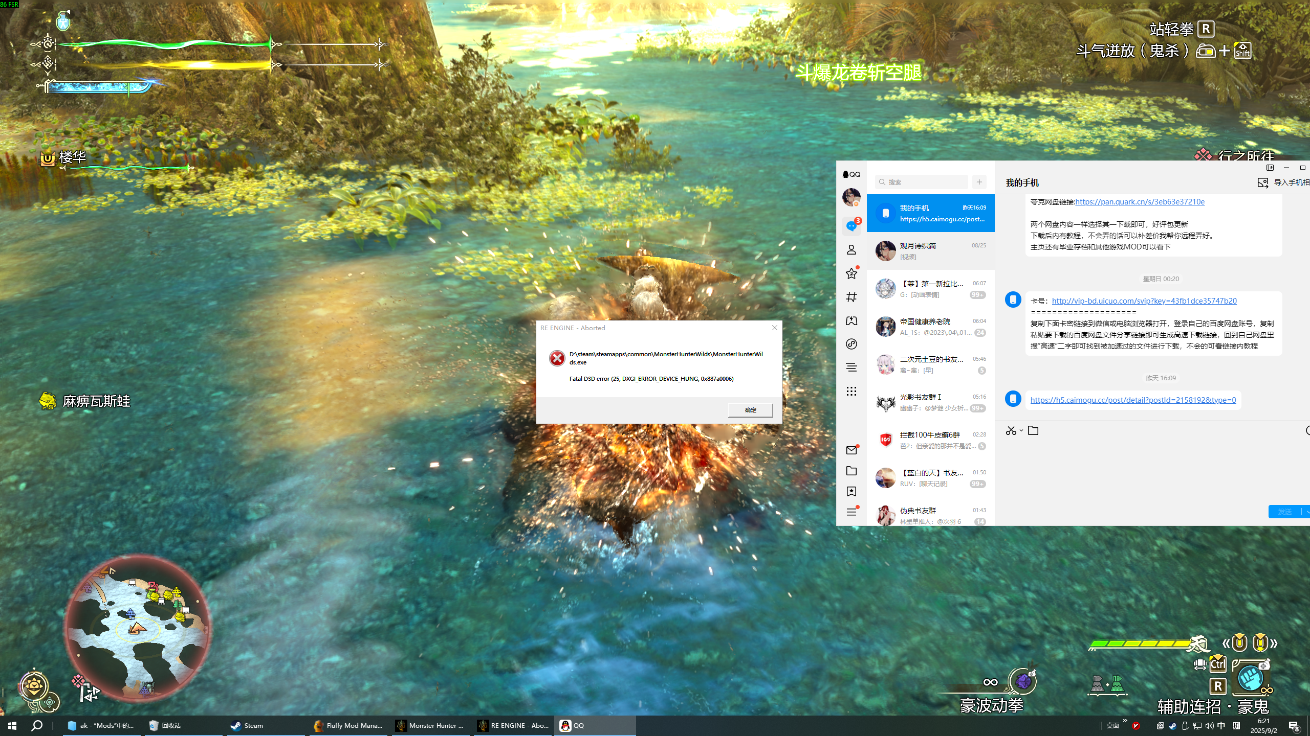The image size is (1310, 736).
Task: Open the QQ game center controller icon
Action: 851,320
